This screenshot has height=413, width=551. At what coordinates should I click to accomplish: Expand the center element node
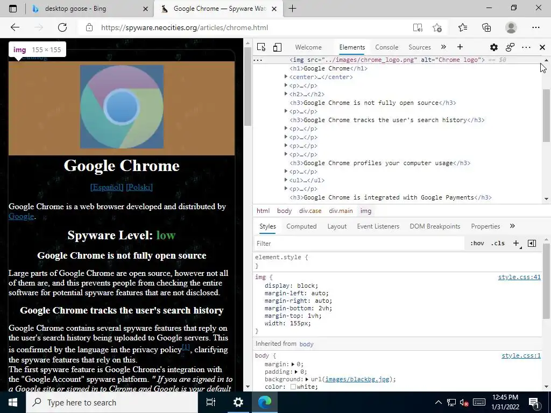(x=286, y=76)
